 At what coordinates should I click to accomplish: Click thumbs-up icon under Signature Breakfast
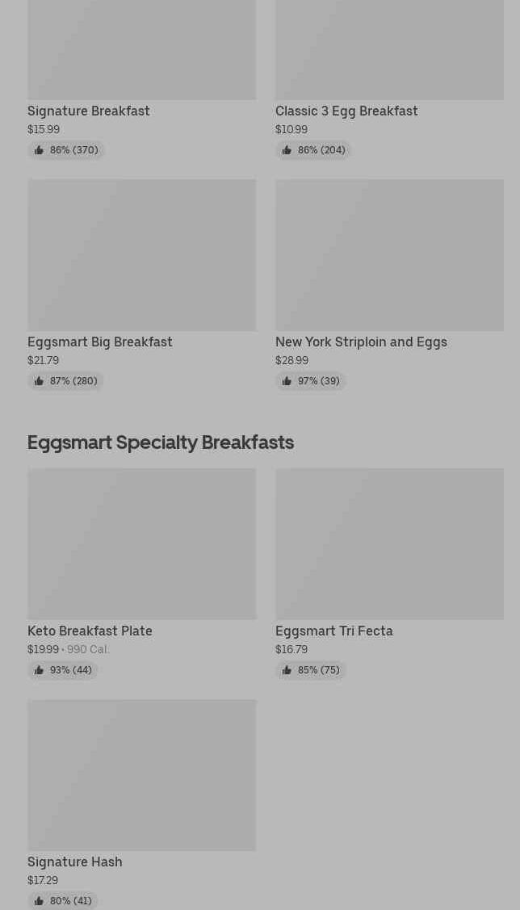[x=39, y=150]
